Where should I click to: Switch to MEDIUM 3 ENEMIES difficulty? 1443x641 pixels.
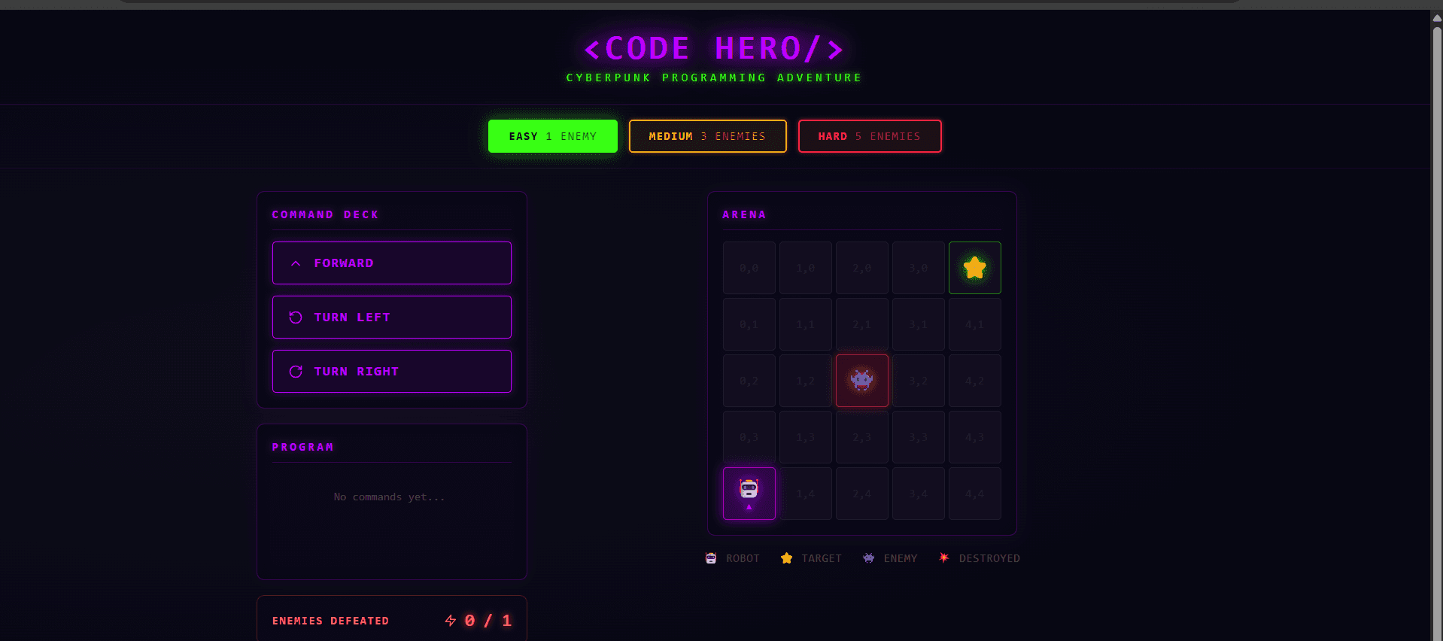click(708, 136)
